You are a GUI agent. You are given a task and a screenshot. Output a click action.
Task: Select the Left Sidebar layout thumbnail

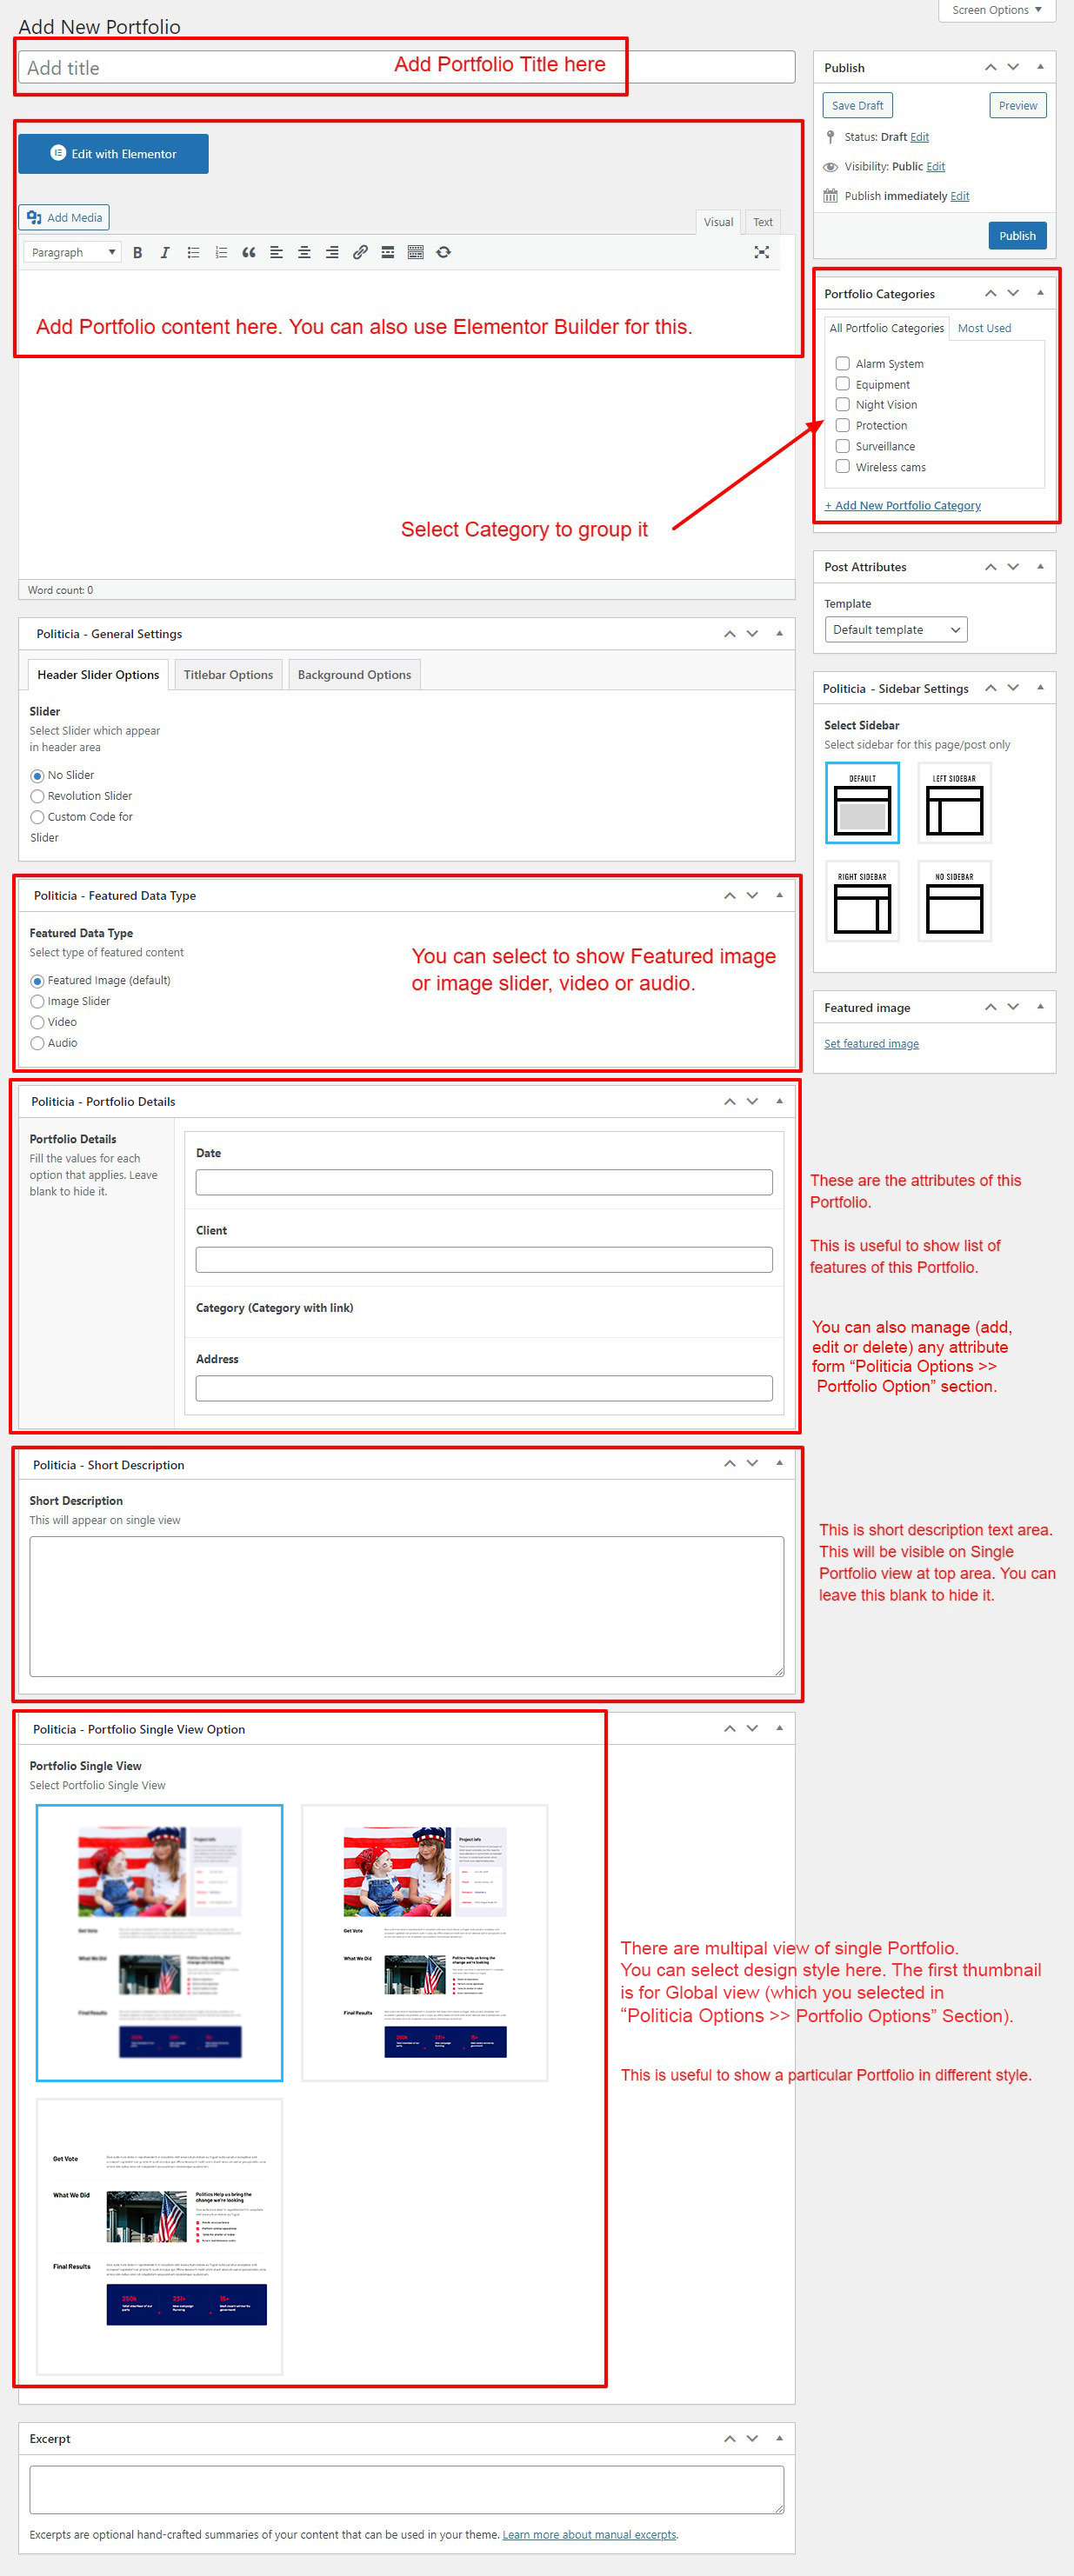953,803
